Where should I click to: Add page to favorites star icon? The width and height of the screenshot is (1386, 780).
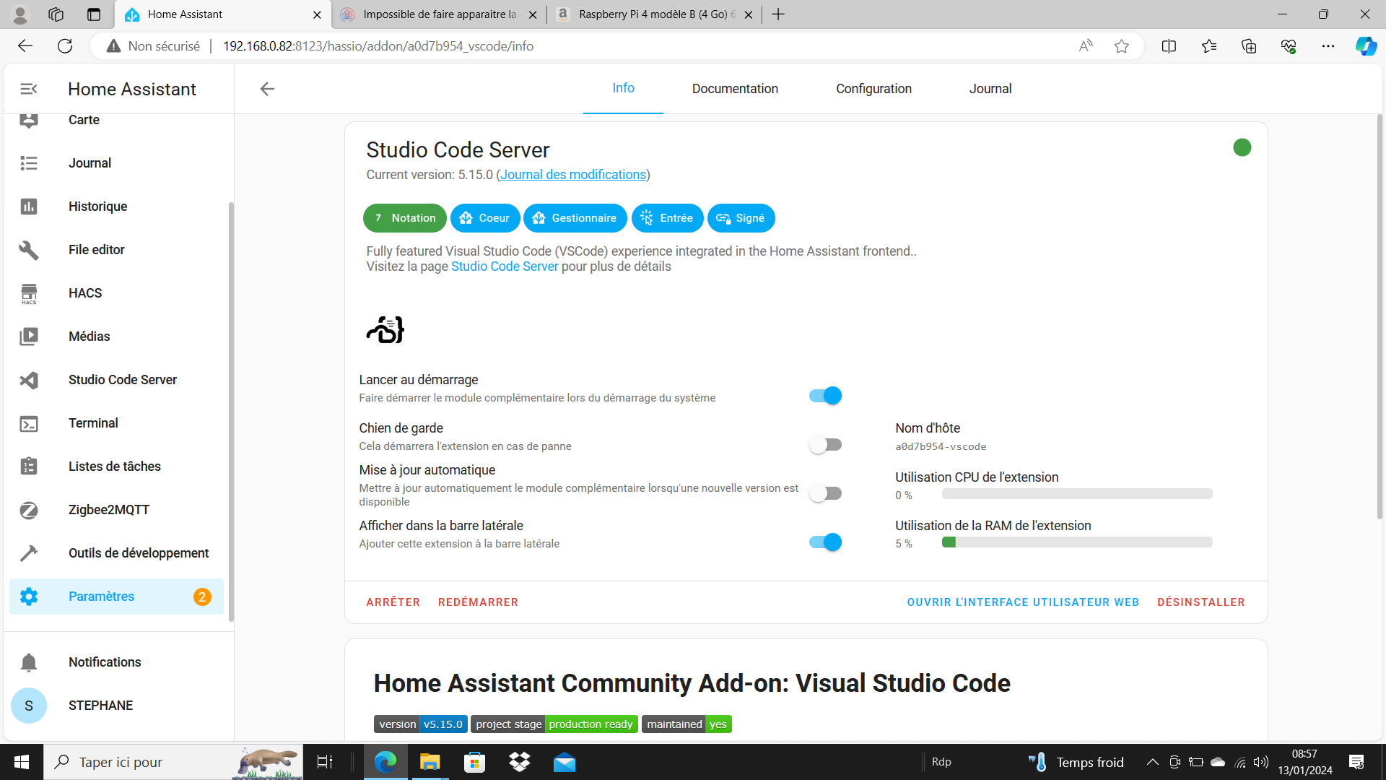pos(1121,46)
